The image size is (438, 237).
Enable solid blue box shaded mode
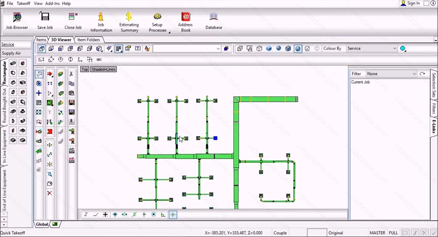[269, 48]
